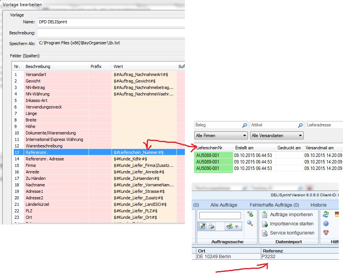The width and height of the screenshot is (343, 278).
Task: Click the Beschreibung input field
Action: pyautogui.click(x=111, y=33)
